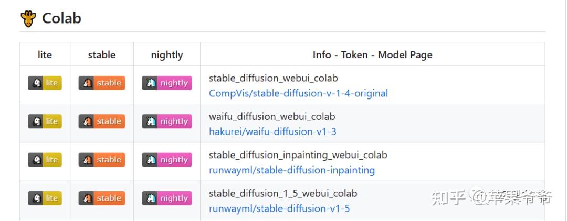Image resolution: width=567 pixels, height=221 pixels.
Task: Click the lite badge for stable_diffusion_inpainting_webui_colab
Action: point(45,160)
